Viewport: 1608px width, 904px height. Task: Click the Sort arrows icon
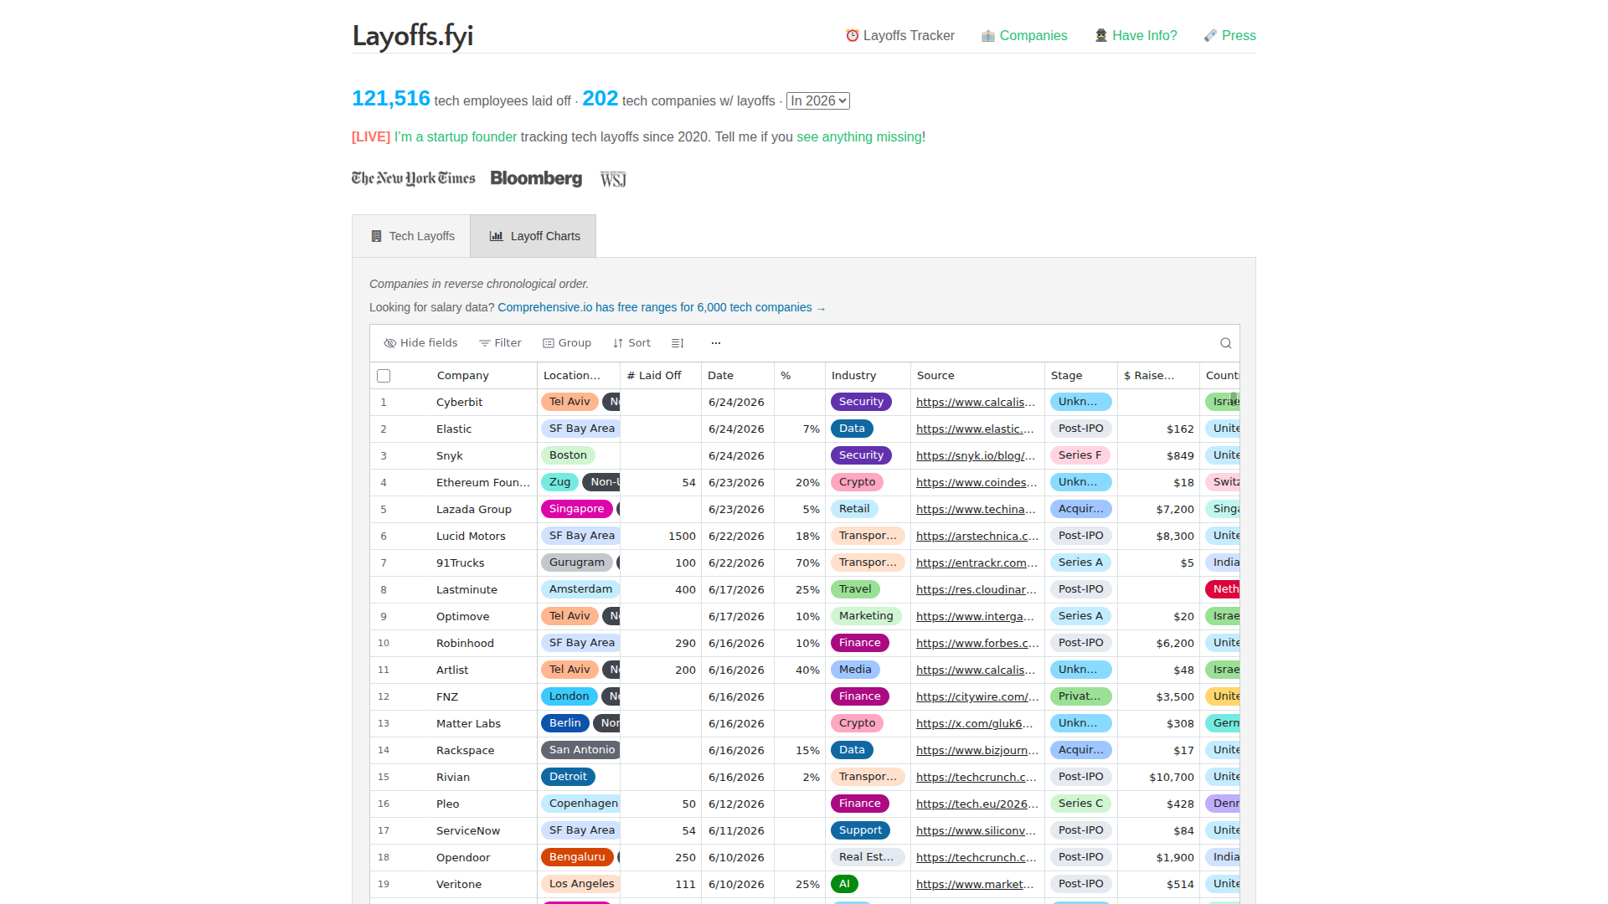click(618, 343)
